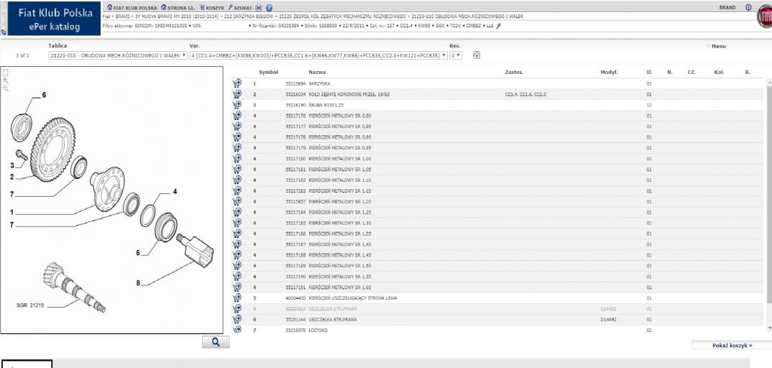Expand the Menu panel
772x368 pixels.
pyautogui.click(x=717, y=46)
